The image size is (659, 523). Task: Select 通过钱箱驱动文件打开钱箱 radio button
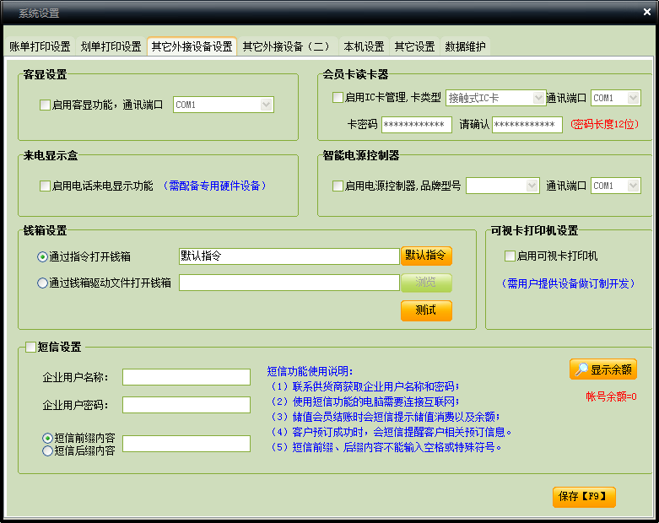(x=42, y=283)
